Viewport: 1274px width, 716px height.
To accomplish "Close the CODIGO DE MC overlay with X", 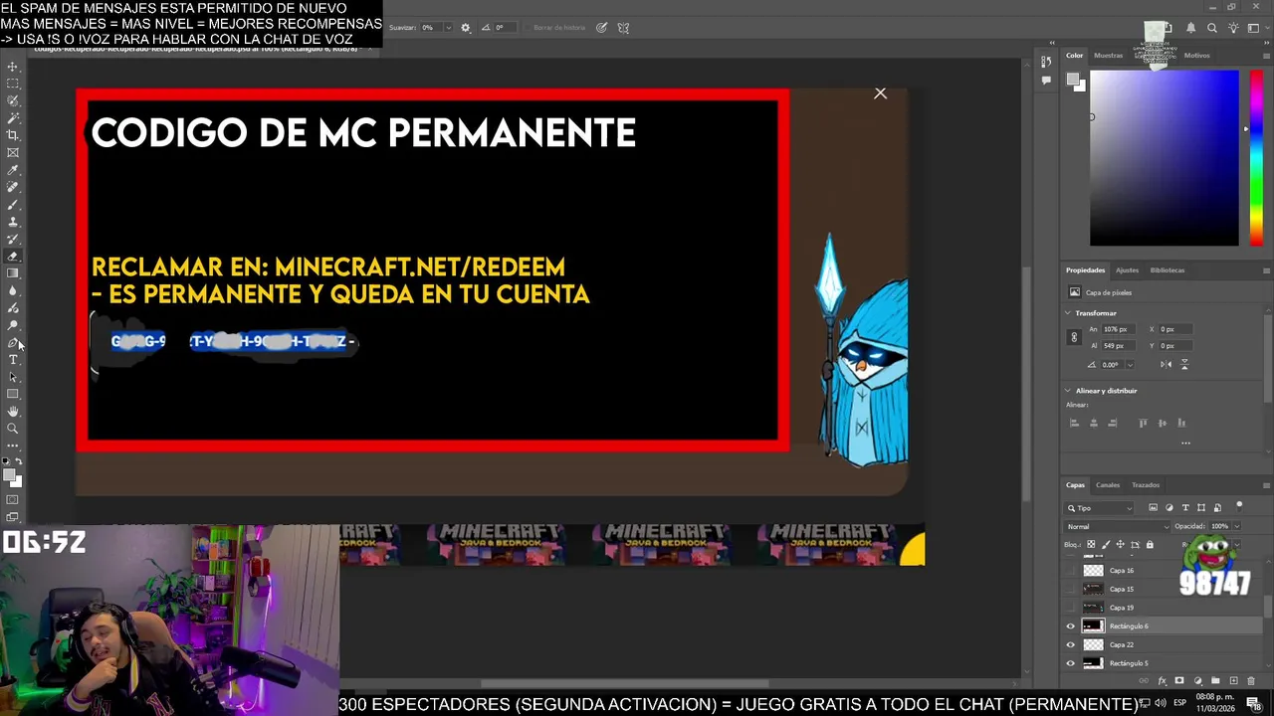I will 880,93.
